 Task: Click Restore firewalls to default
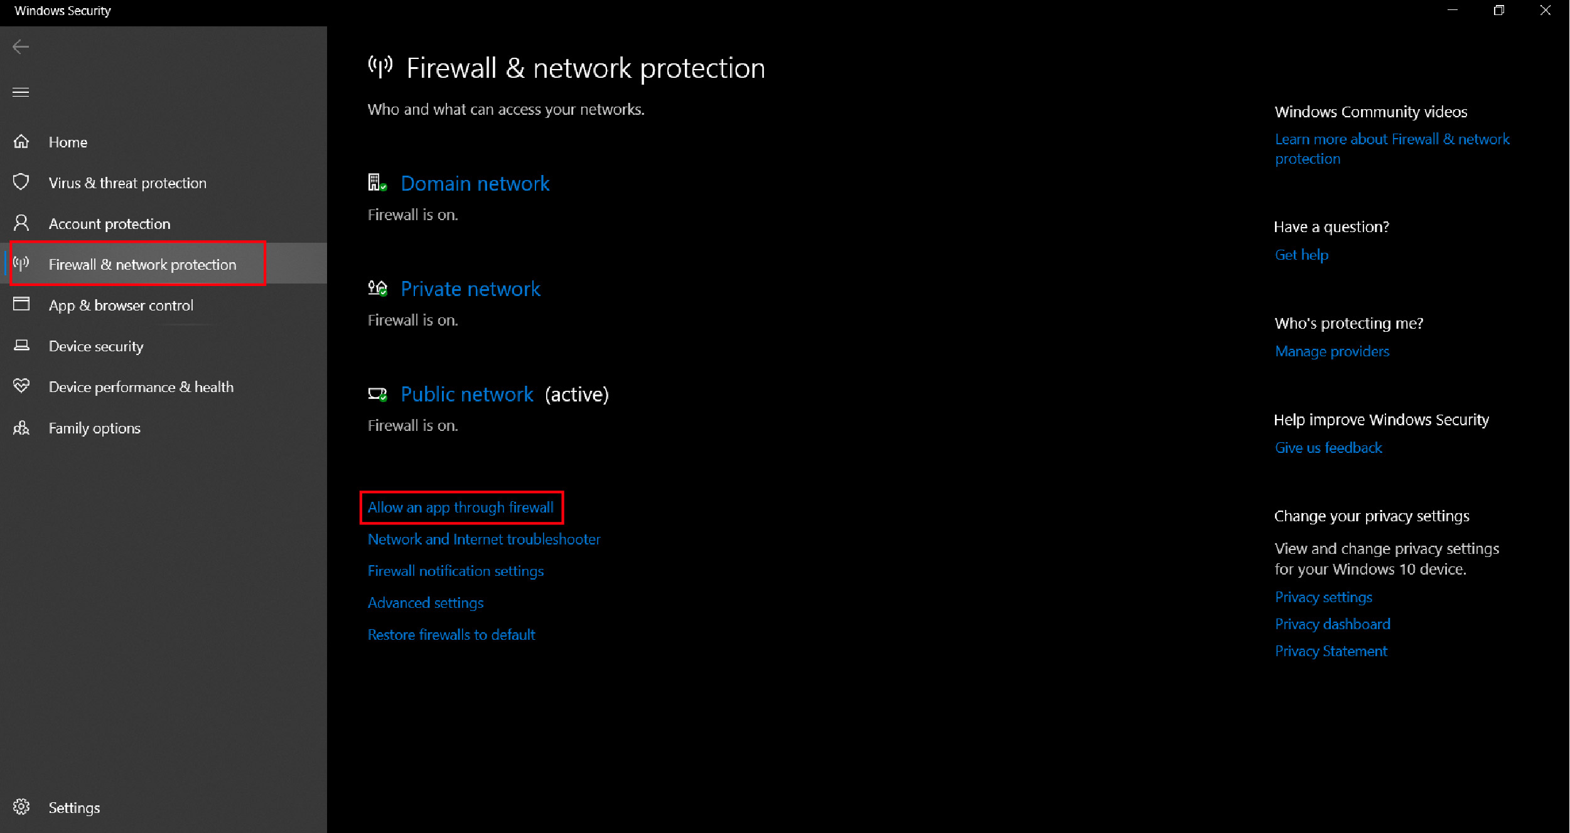point(451,635)
